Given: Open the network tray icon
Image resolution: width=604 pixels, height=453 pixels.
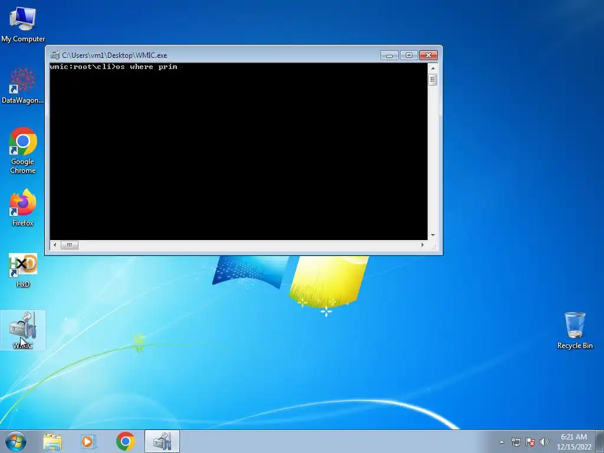Looking at the screenshot, I should tap(516, 442).
